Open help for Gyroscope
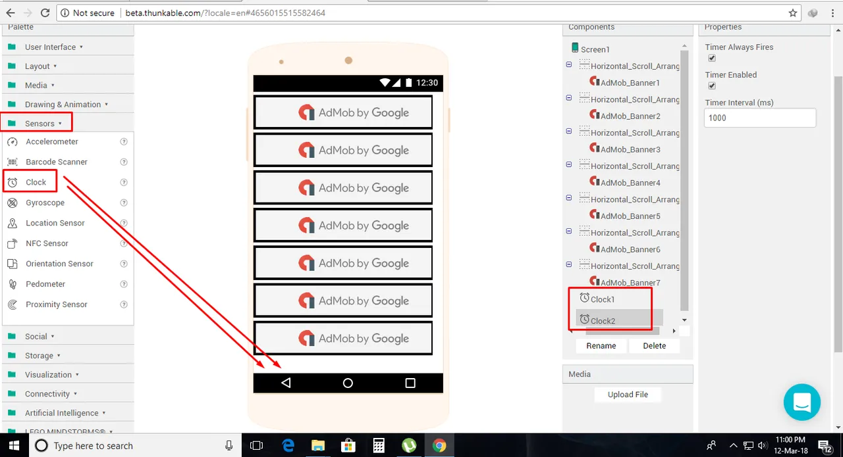Image resolution: width=843 pixels, height=457 pixels. (x=123, y=203)
